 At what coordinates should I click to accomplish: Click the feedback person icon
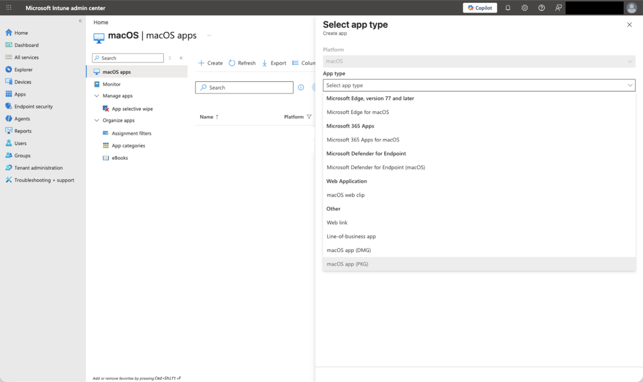pyautogui.click(x=558, y=8)
